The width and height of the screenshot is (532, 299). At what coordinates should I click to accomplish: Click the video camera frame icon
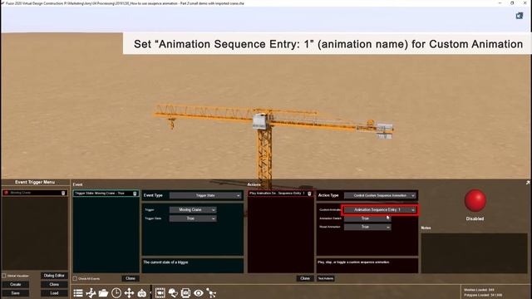160,293
